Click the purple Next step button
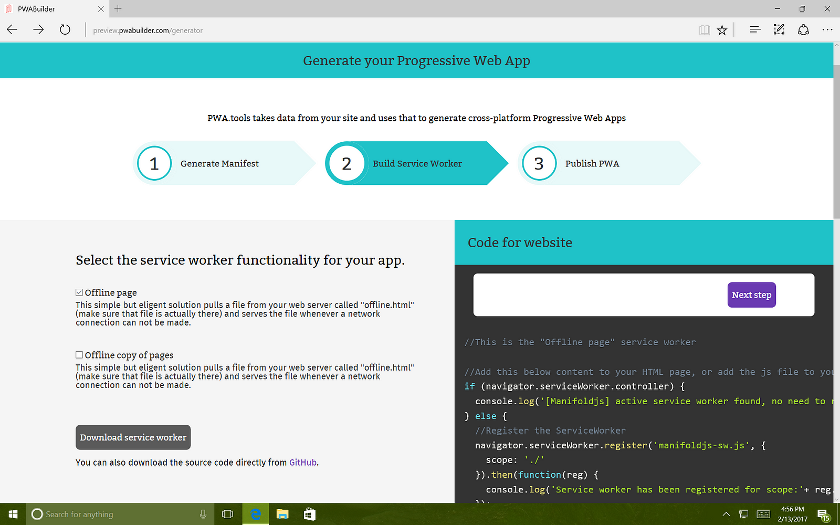840x525 pixels. 751,295
